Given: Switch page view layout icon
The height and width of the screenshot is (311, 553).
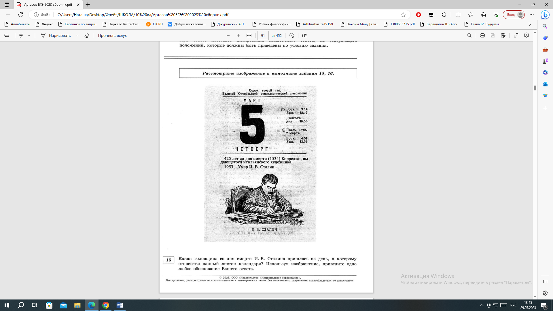Looking at the screenshot, I should (305, 35).
